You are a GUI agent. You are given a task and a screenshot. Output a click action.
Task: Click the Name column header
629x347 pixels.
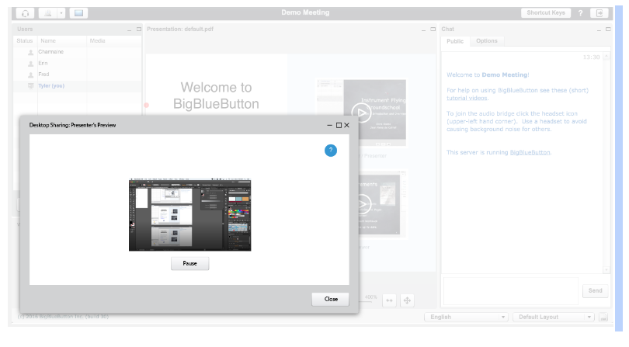[x=62, y=41]
